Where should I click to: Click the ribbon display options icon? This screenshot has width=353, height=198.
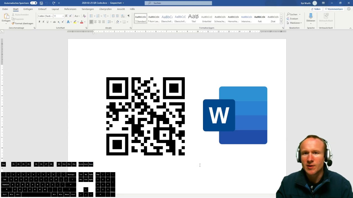coord(323,3)
